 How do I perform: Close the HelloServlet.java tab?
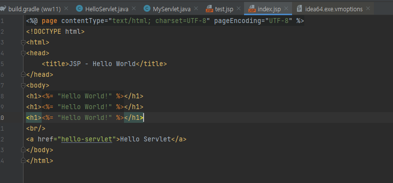[134, 8]
